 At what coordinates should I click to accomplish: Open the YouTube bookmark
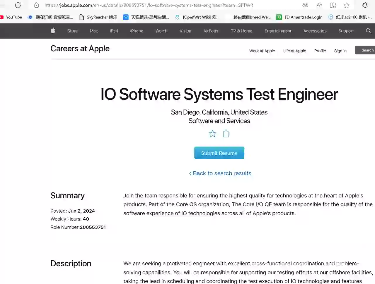[11, 17]
